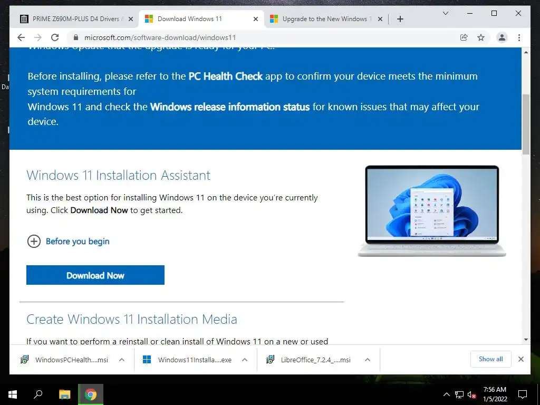The height and width of the screenshot is (405, 540).
Task: Close the downloads bar
Action: click(521, 359)
